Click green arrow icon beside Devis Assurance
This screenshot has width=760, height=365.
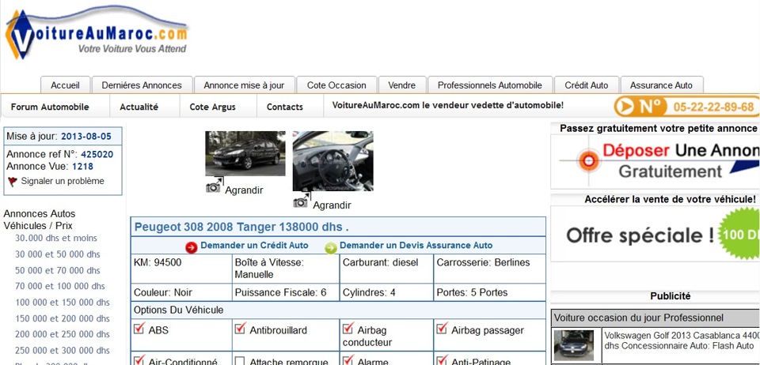(x=331, y=247)
